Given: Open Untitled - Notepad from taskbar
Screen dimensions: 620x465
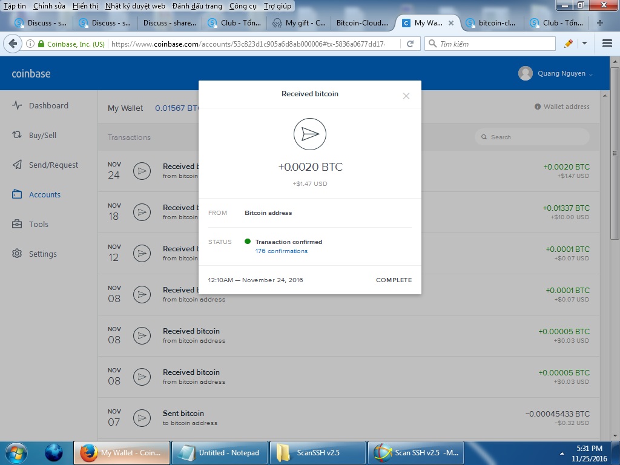Looking at the screenshot, I should [219, 453].
